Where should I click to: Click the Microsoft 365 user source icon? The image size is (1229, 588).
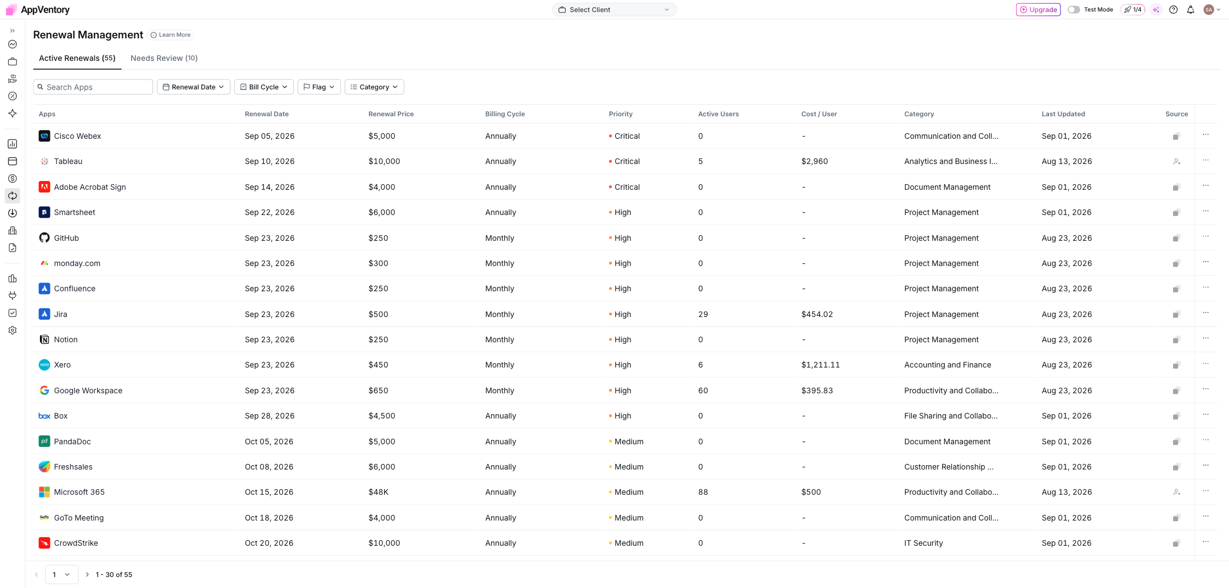(x=1176, y=492)
